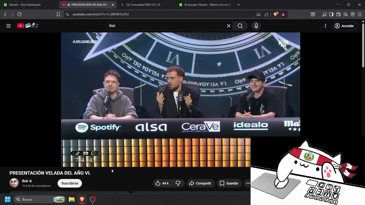
Task: Pause the video by clicking player
Action: (x=181, y=100)
